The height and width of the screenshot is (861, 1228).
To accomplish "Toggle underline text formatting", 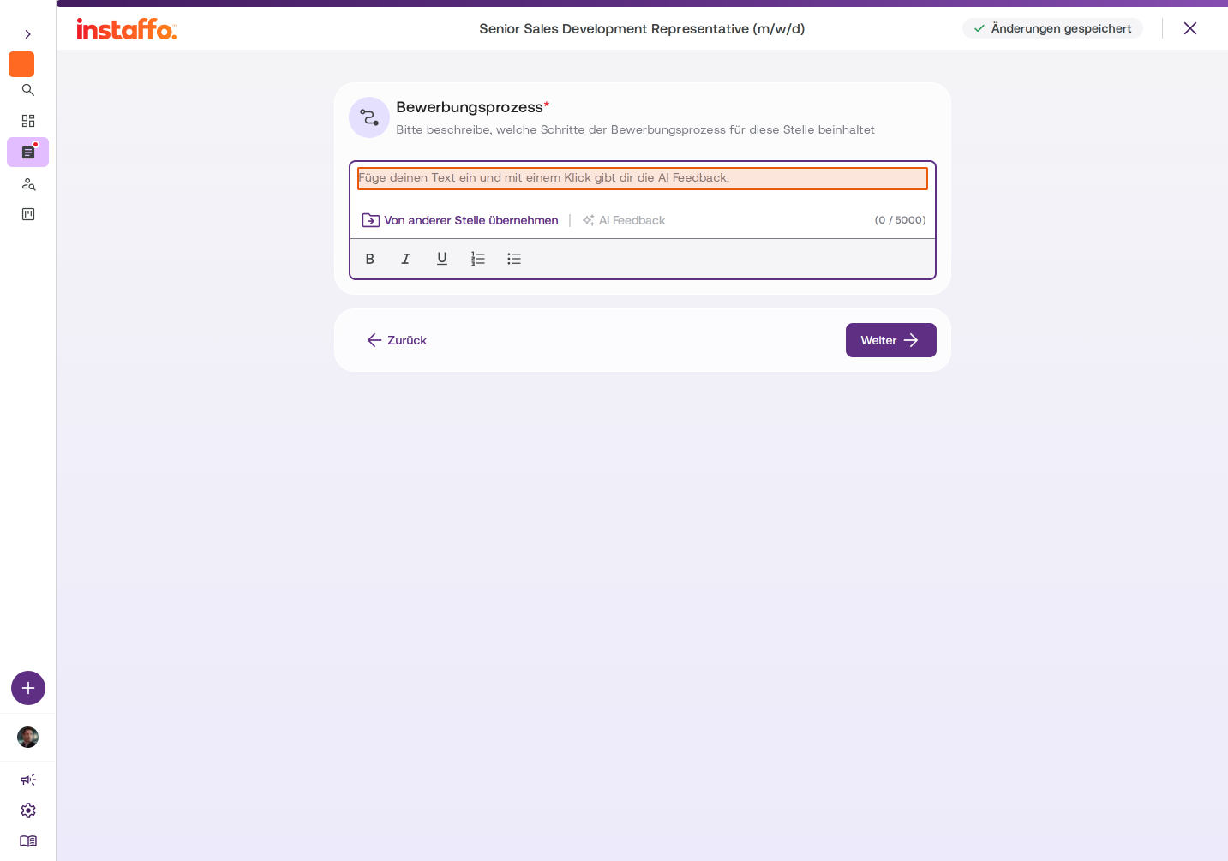I will point(442,259).
